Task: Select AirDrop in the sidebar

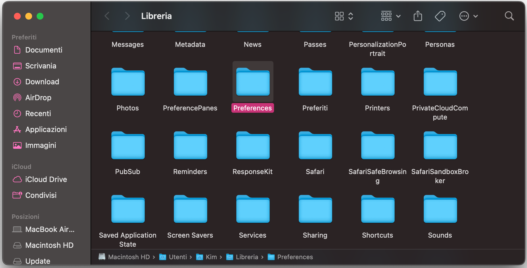Action: pyautogui.click(x=38, y=97)
